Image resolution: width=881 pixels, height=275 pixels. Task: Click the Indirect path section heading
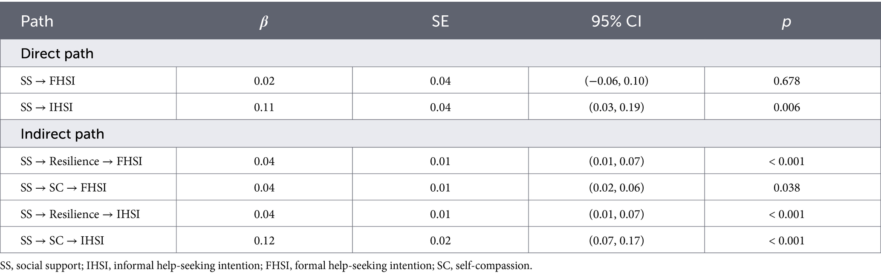pyautogui.click(x=62, y=134)
